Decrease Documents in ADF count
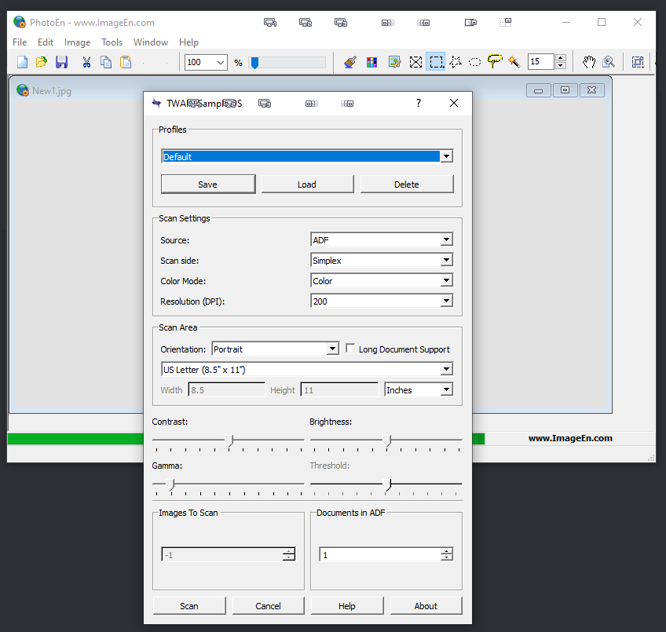This screenshot has height=632, width=666. point(446,557)
